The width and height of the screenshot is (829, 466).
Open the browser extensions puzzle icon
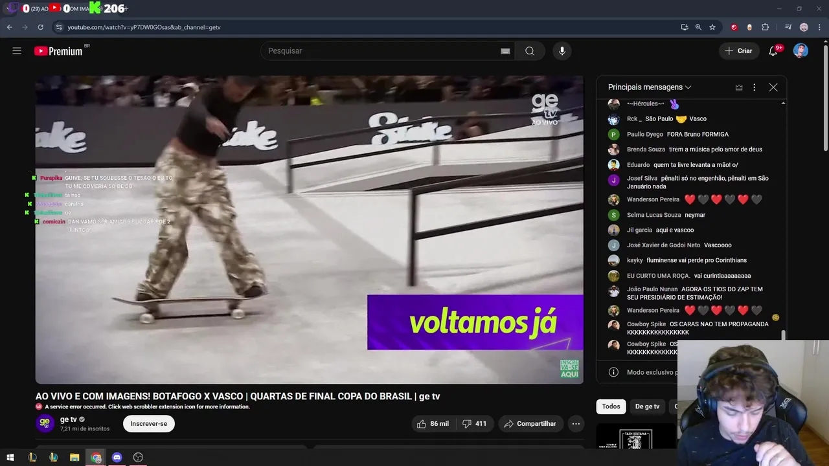(766, 27)
